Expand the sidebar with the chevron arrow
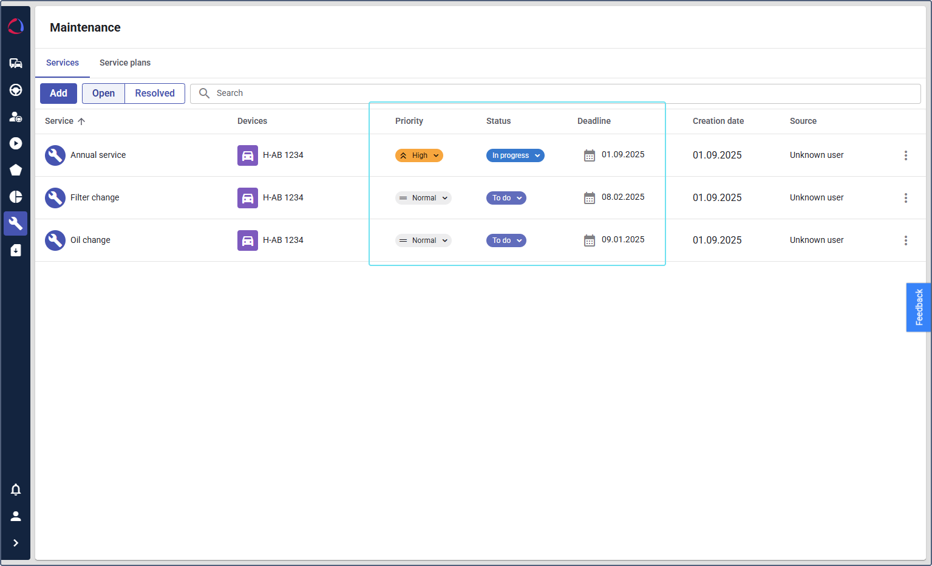932x566 pixels. click(16, 543)
